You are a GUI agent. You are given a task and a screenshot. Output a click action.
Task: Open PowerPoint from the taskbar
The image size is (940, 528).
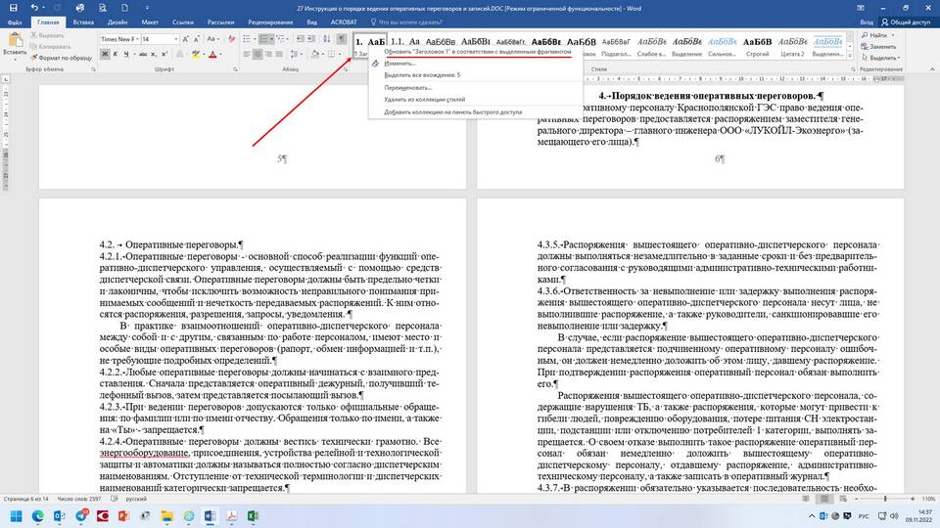click(123, 516)
